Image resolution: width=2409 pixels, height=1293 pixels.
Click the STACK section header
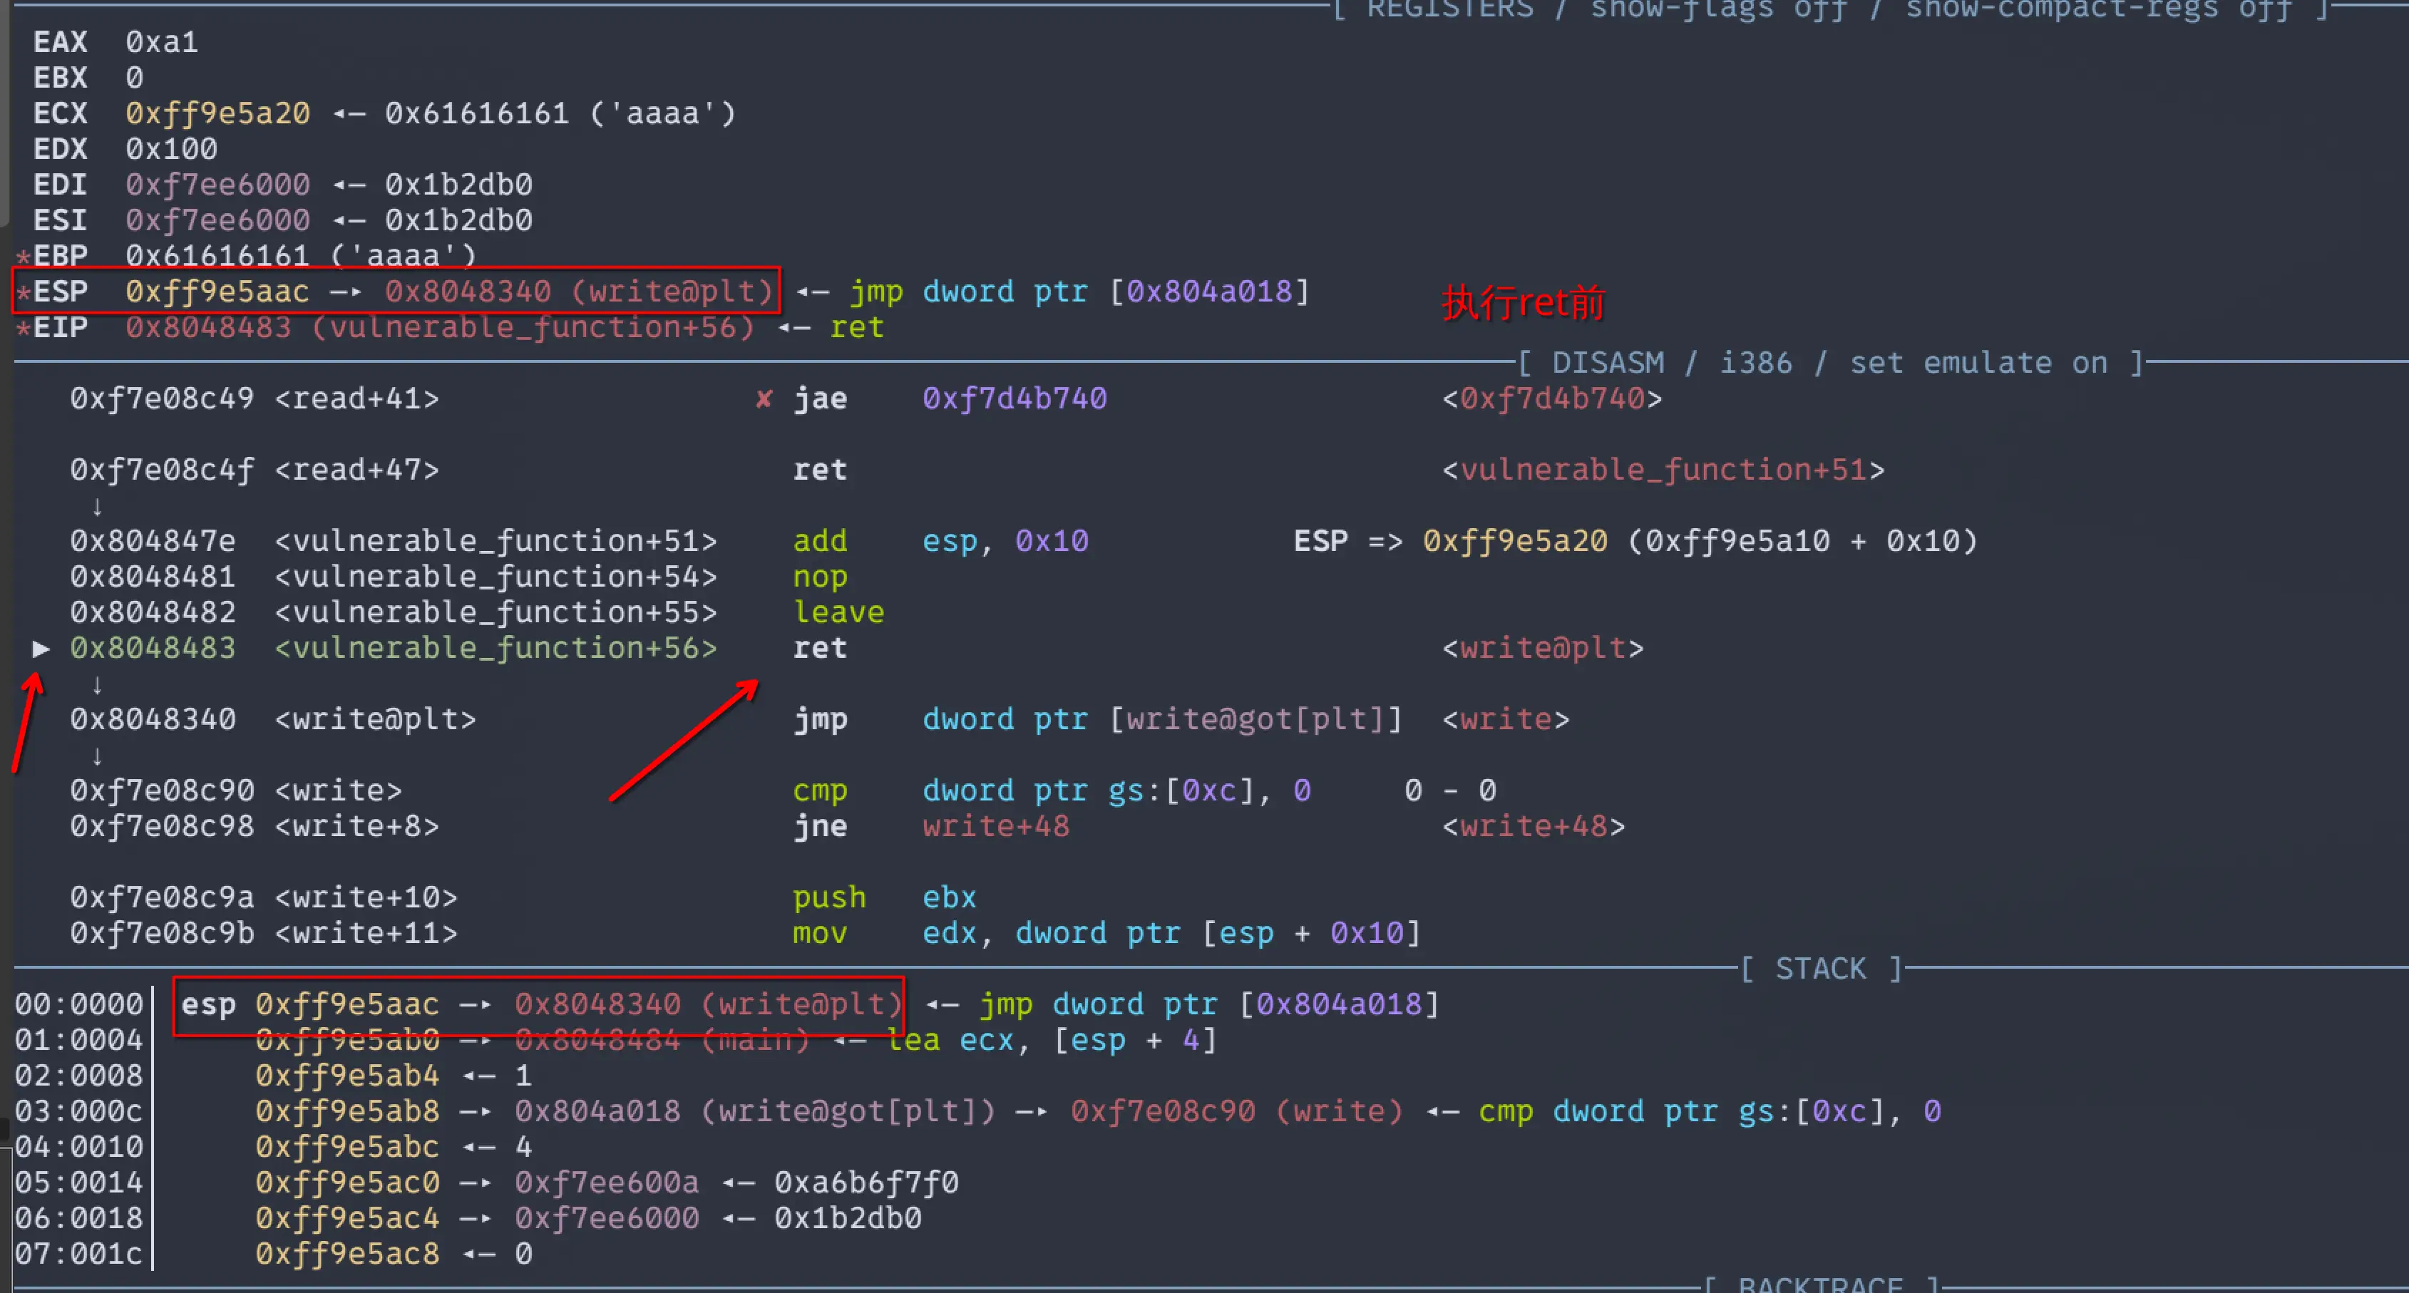[x=1820, y=969]
